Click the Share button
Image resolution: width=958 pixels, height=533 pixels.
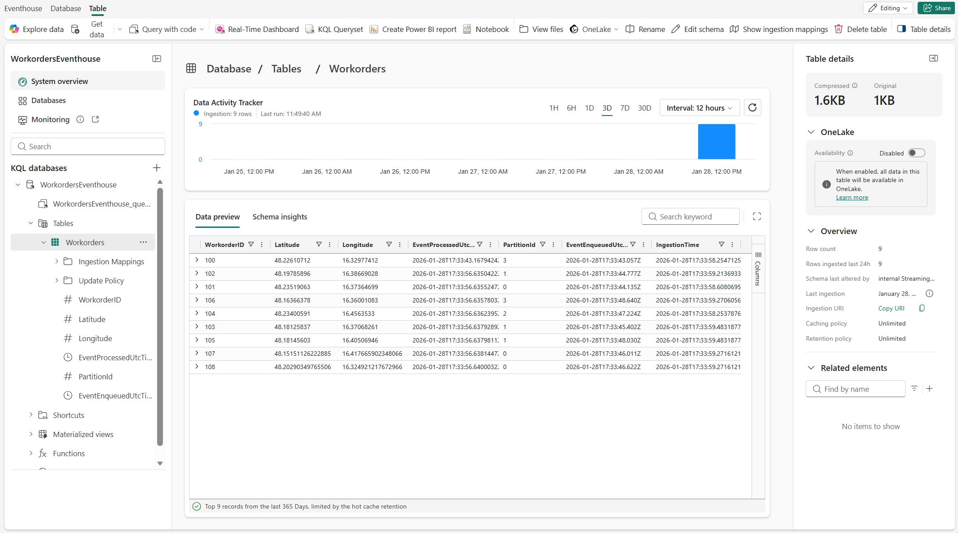(936, 8)
